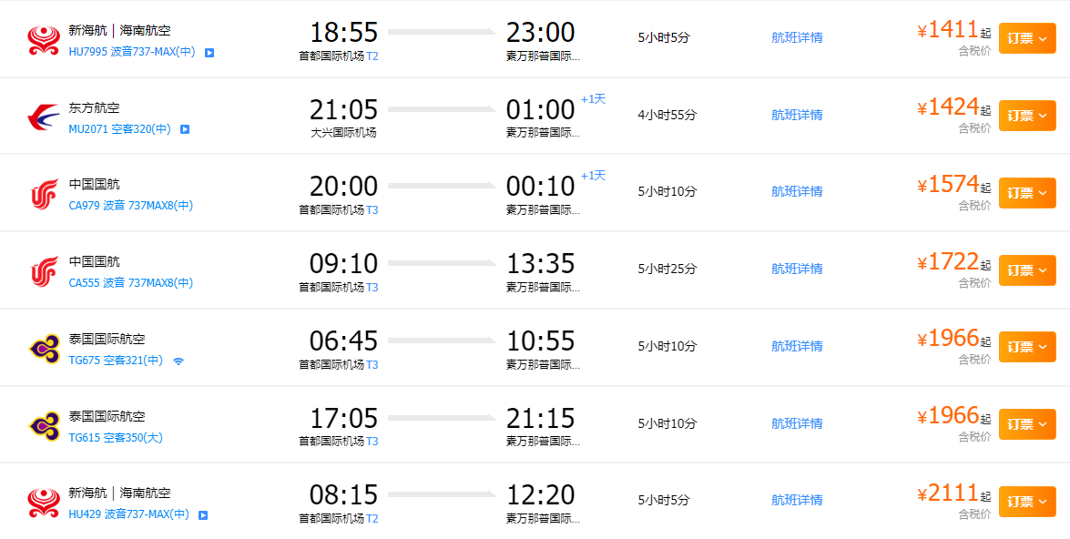Book the ¥2111 HU429 flight

1027,501
